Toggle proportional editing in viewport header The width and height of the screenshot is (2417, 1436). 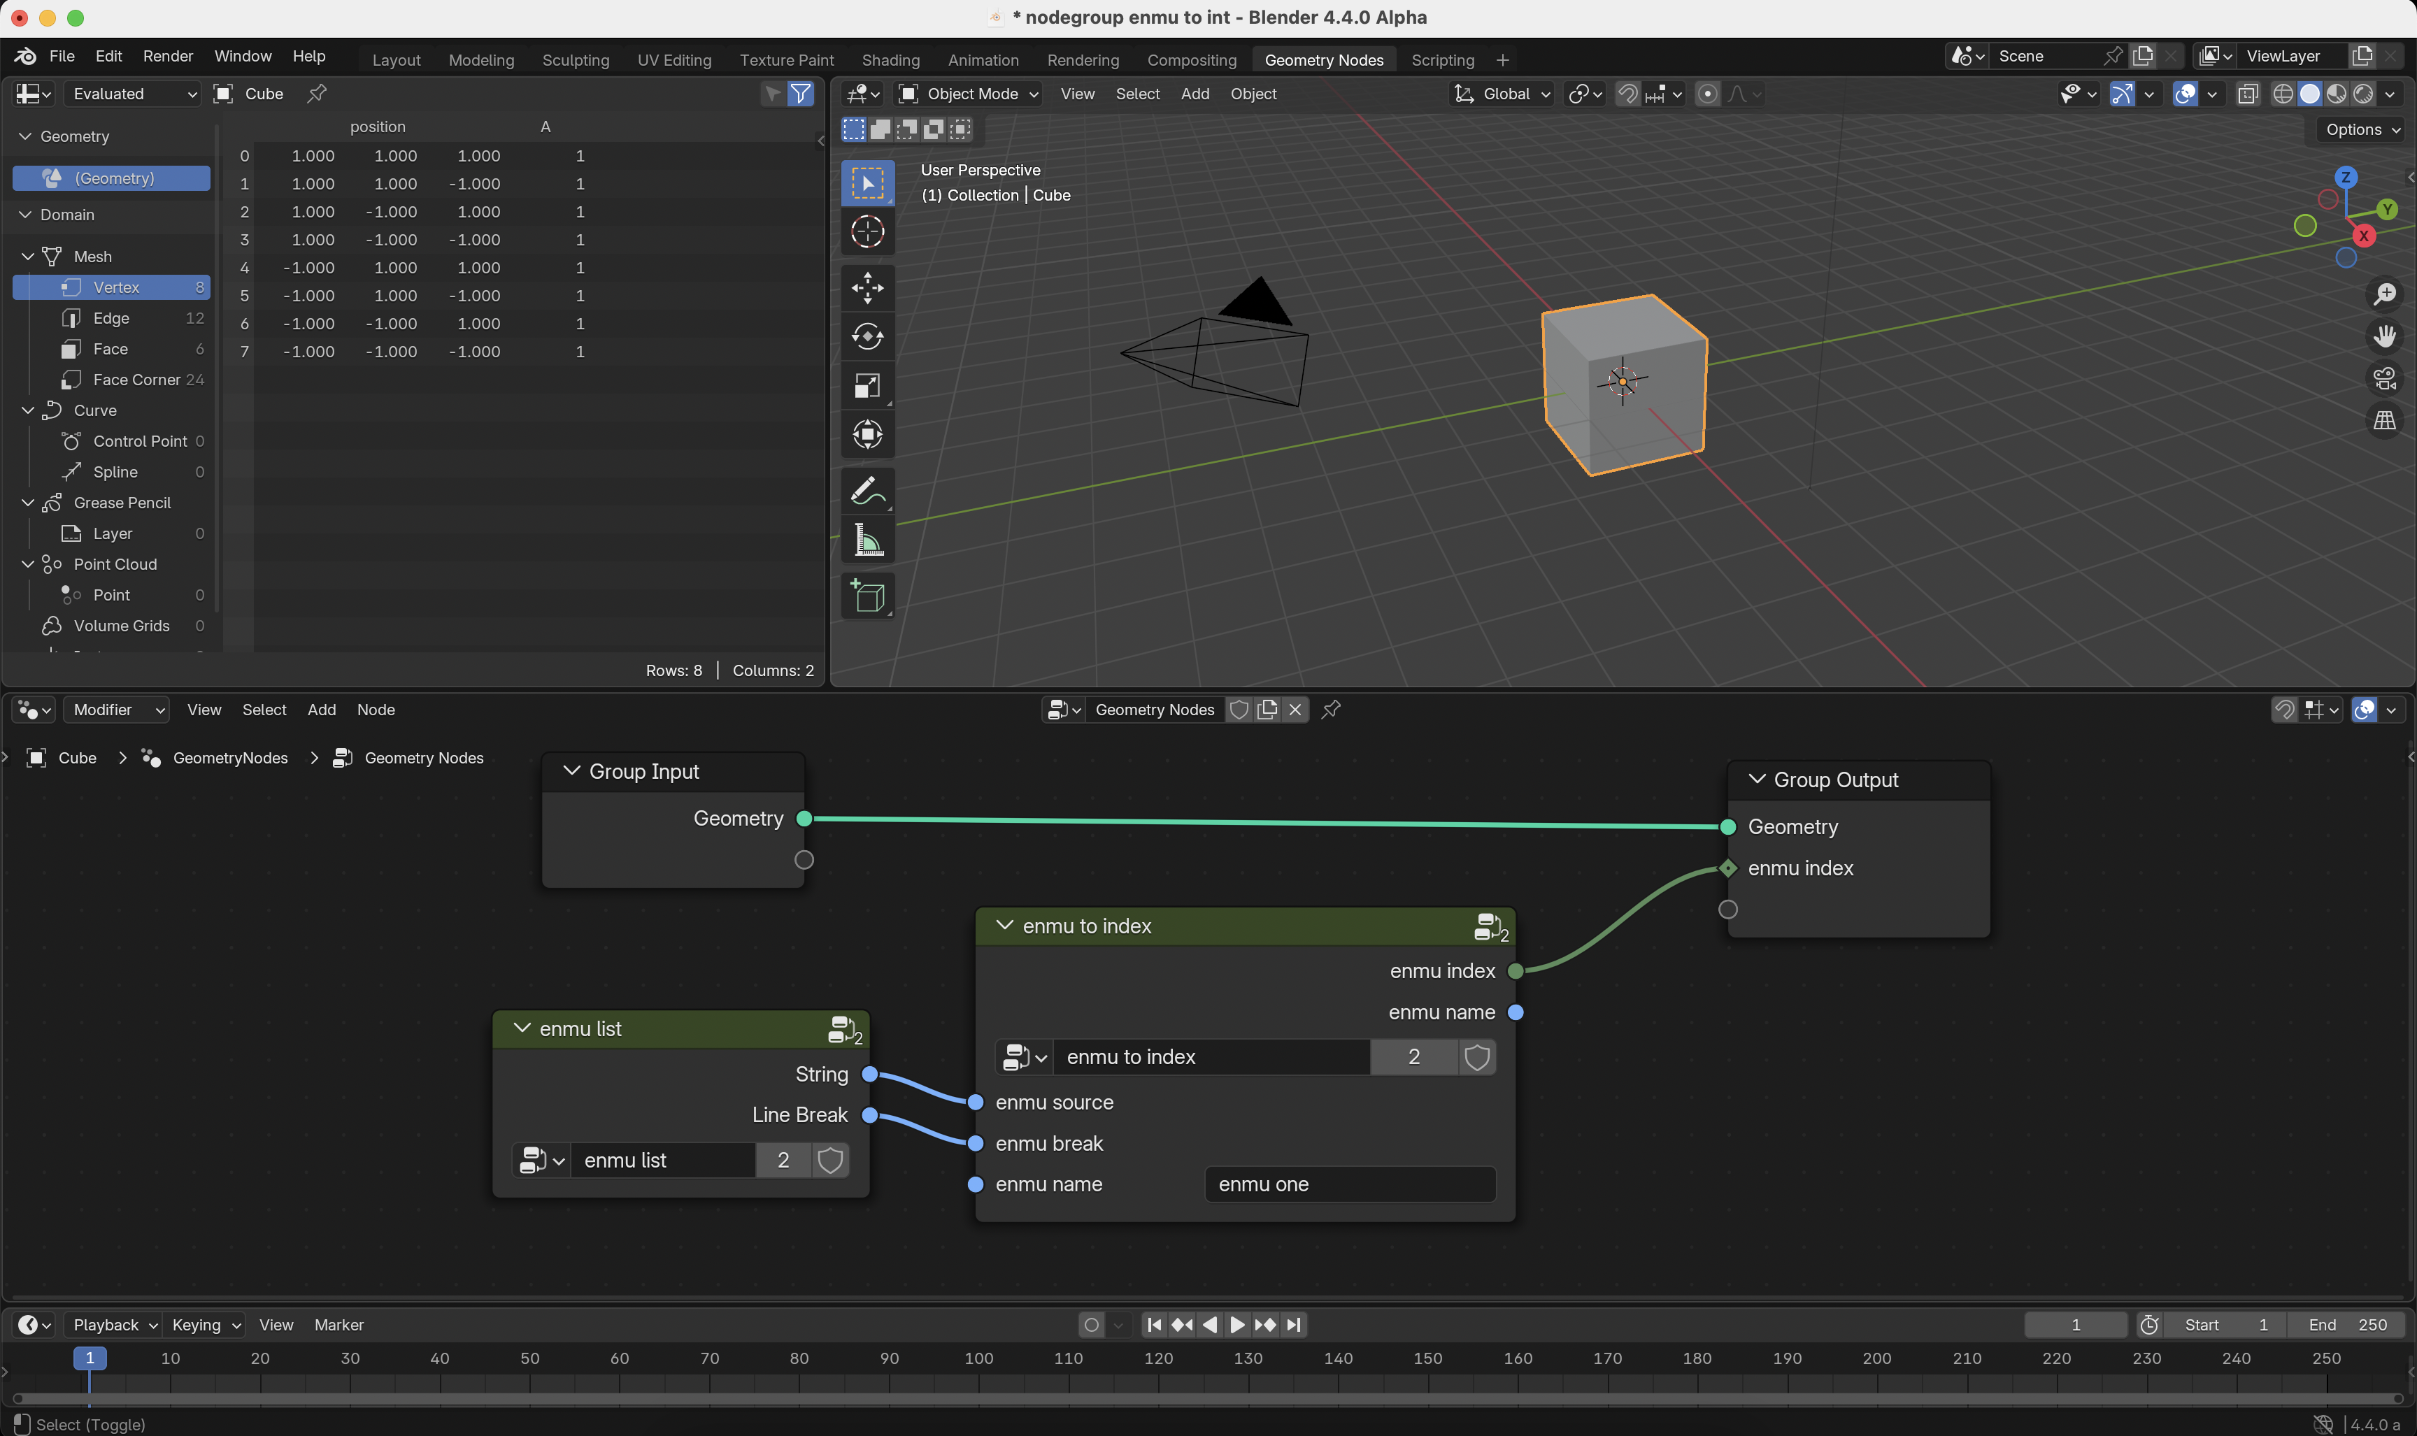(1707, 94)
